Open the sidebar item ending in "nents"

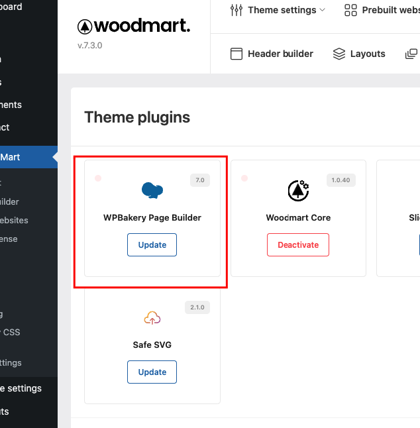(x=11, y=105)
